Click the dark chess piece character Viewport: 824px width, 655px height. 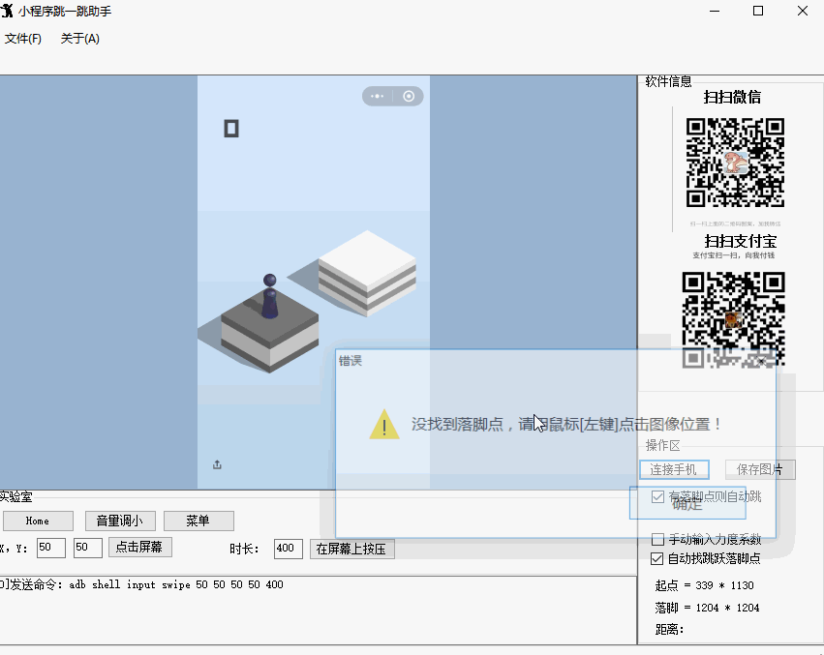[269, 296]
